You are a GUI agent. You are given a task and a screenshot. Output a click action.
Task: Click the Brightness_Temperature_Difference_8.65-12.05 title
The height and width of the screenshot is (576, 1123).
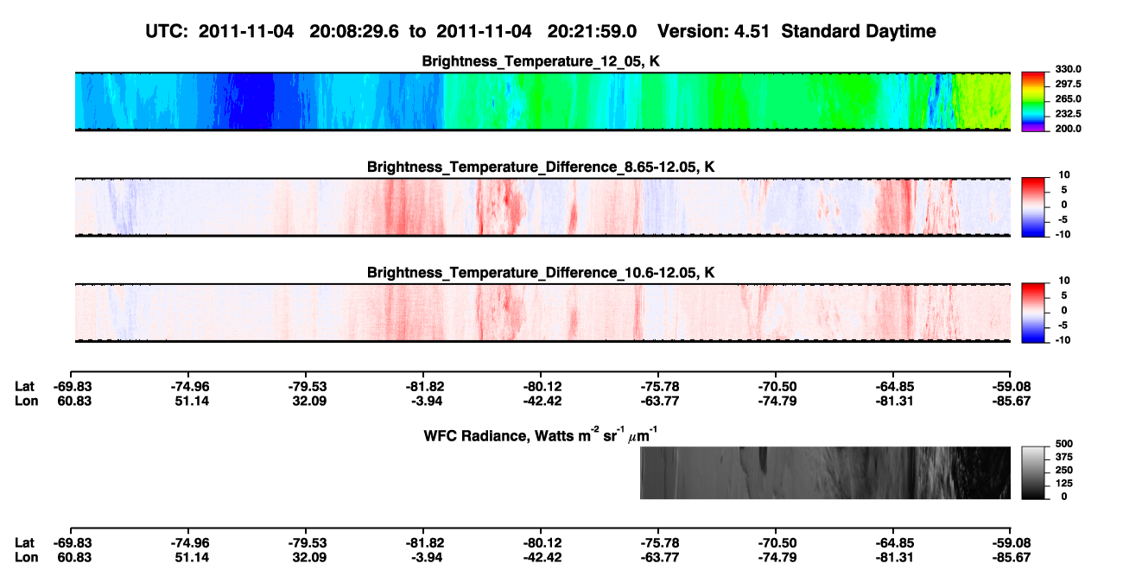coord(542,167)
